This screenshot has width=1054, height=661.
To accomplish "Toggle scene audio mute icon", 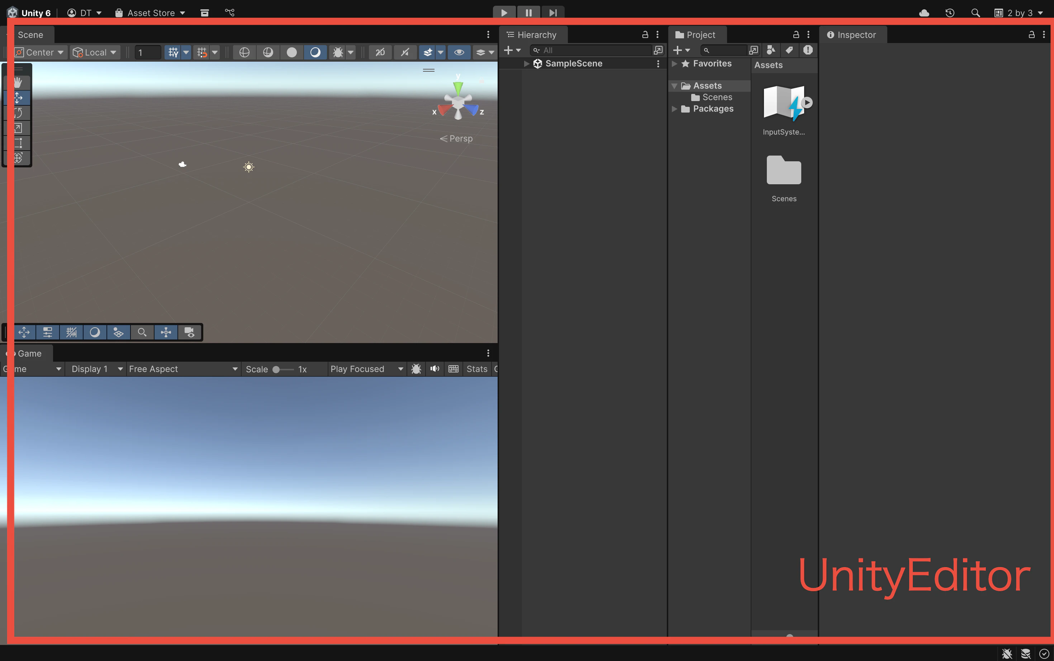I will (405, 52).
